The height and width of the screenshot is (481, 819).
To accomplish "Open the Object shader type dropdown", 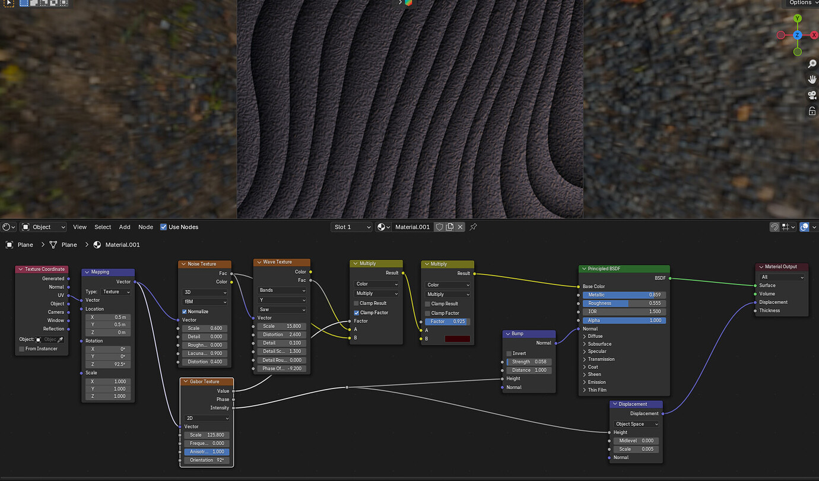I will tap(44, 227).
